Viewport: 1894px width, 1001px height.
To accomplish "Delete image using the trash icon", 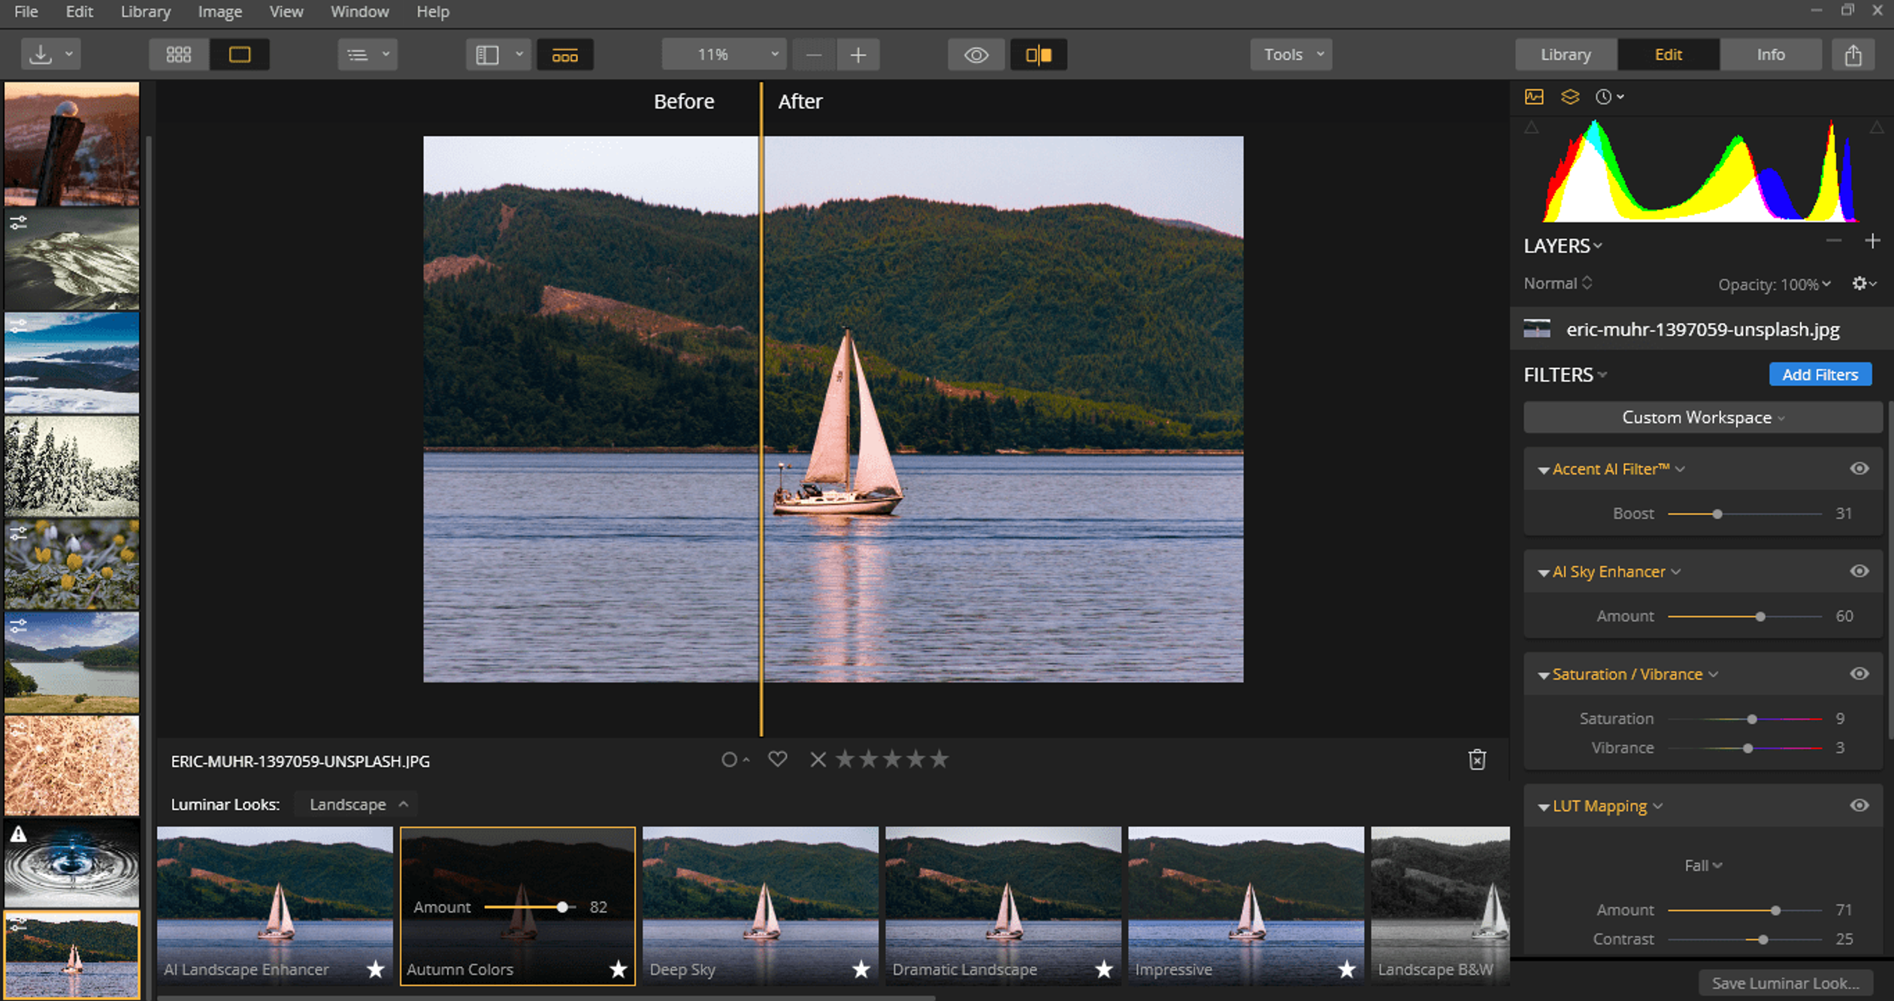I will (x=1477, y=760).
